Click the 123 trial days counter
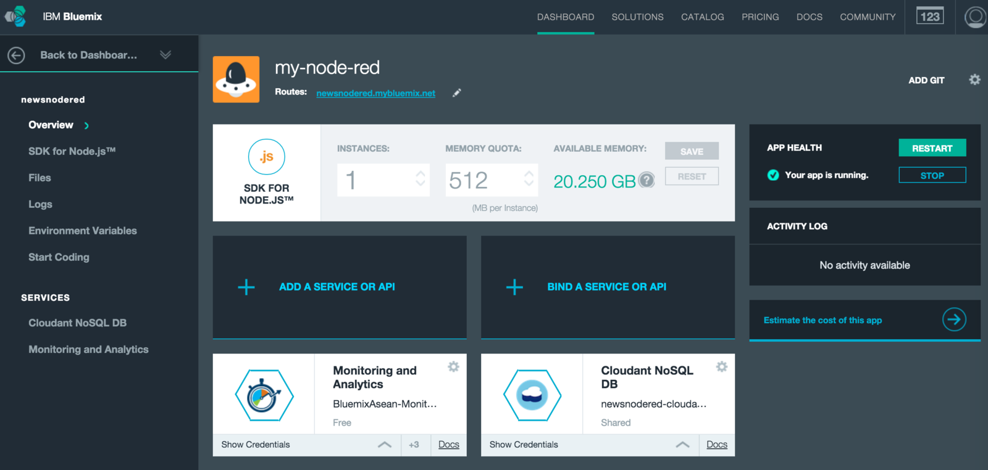Image resolution: width=988 pixels, height=470 pixels. (930, 17)
